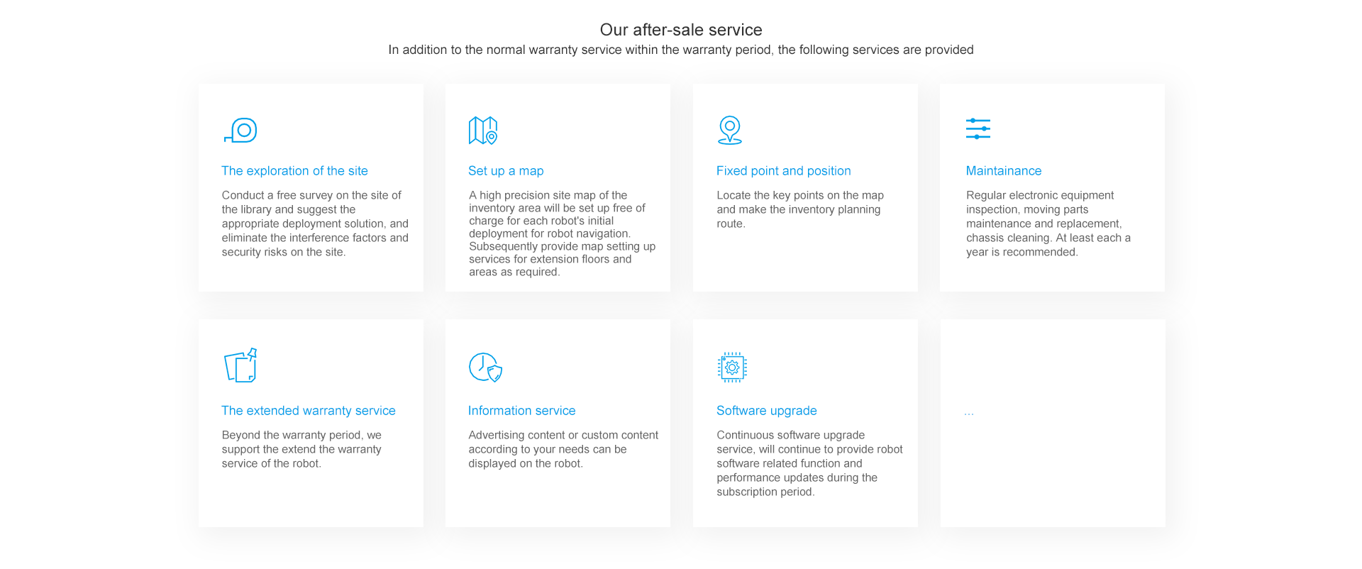Click the 'Software upgrade' heading

point(766,411)
